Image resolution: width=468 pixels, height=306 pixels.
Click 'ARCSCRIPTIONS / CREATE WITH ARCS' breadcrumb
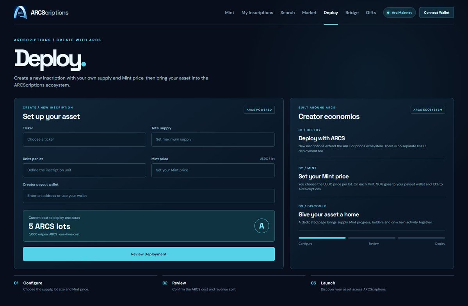click(57, 40)
